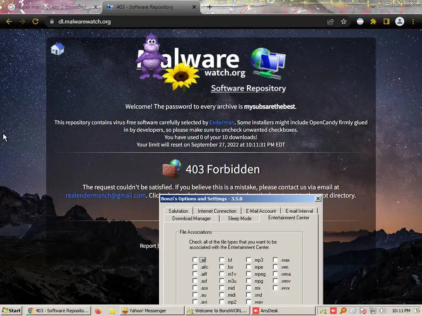Screen dimensions: 422x316
Task: Open Chrome's three-dot menu
Action: pos(413,21)
